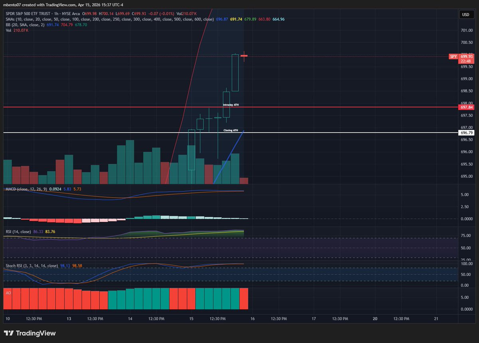Click the yellow SMA value 691.74

pyautogui.click(x=236, y=19)
